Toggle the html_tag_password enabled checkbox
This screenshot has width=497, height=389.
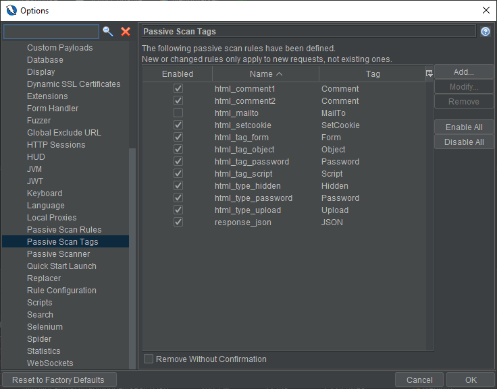(x=178, y=161)
